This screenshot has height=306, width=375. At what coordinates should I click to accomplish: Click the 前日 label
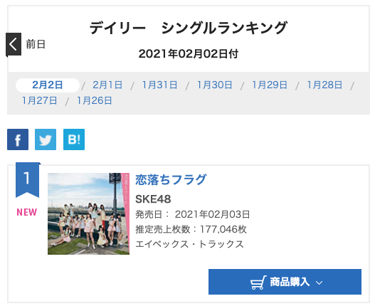click(36, 45)
